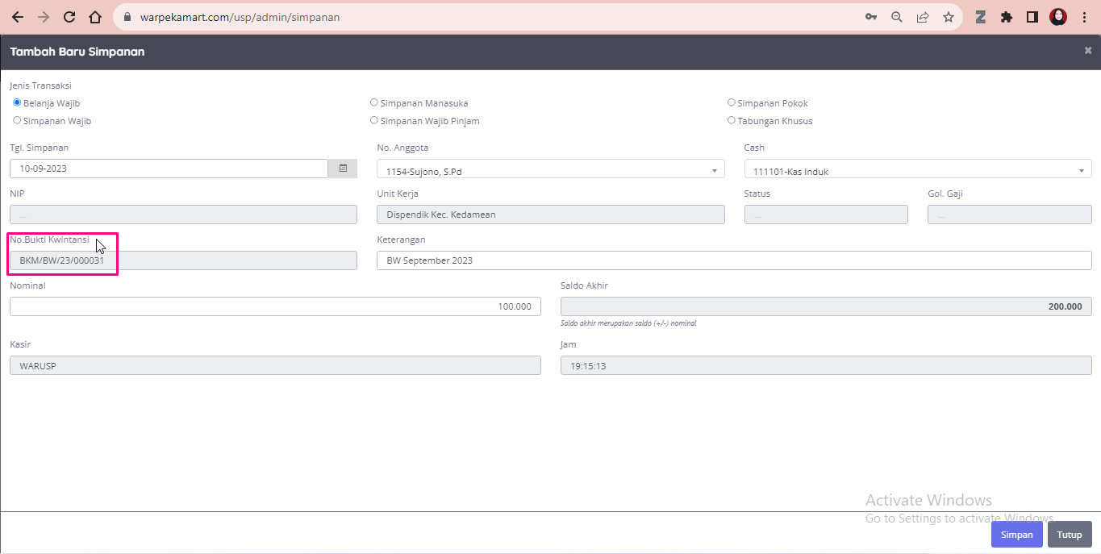This screenshot has height=554, width=1101.
Task: Open the Chrome profile avatar
Action: pyautogui.click(x=1058, y=17)
